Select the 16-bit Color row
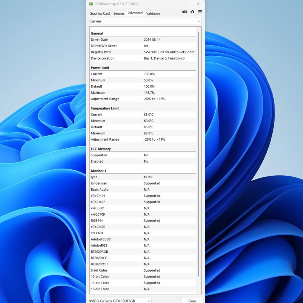 click(143, 289)
